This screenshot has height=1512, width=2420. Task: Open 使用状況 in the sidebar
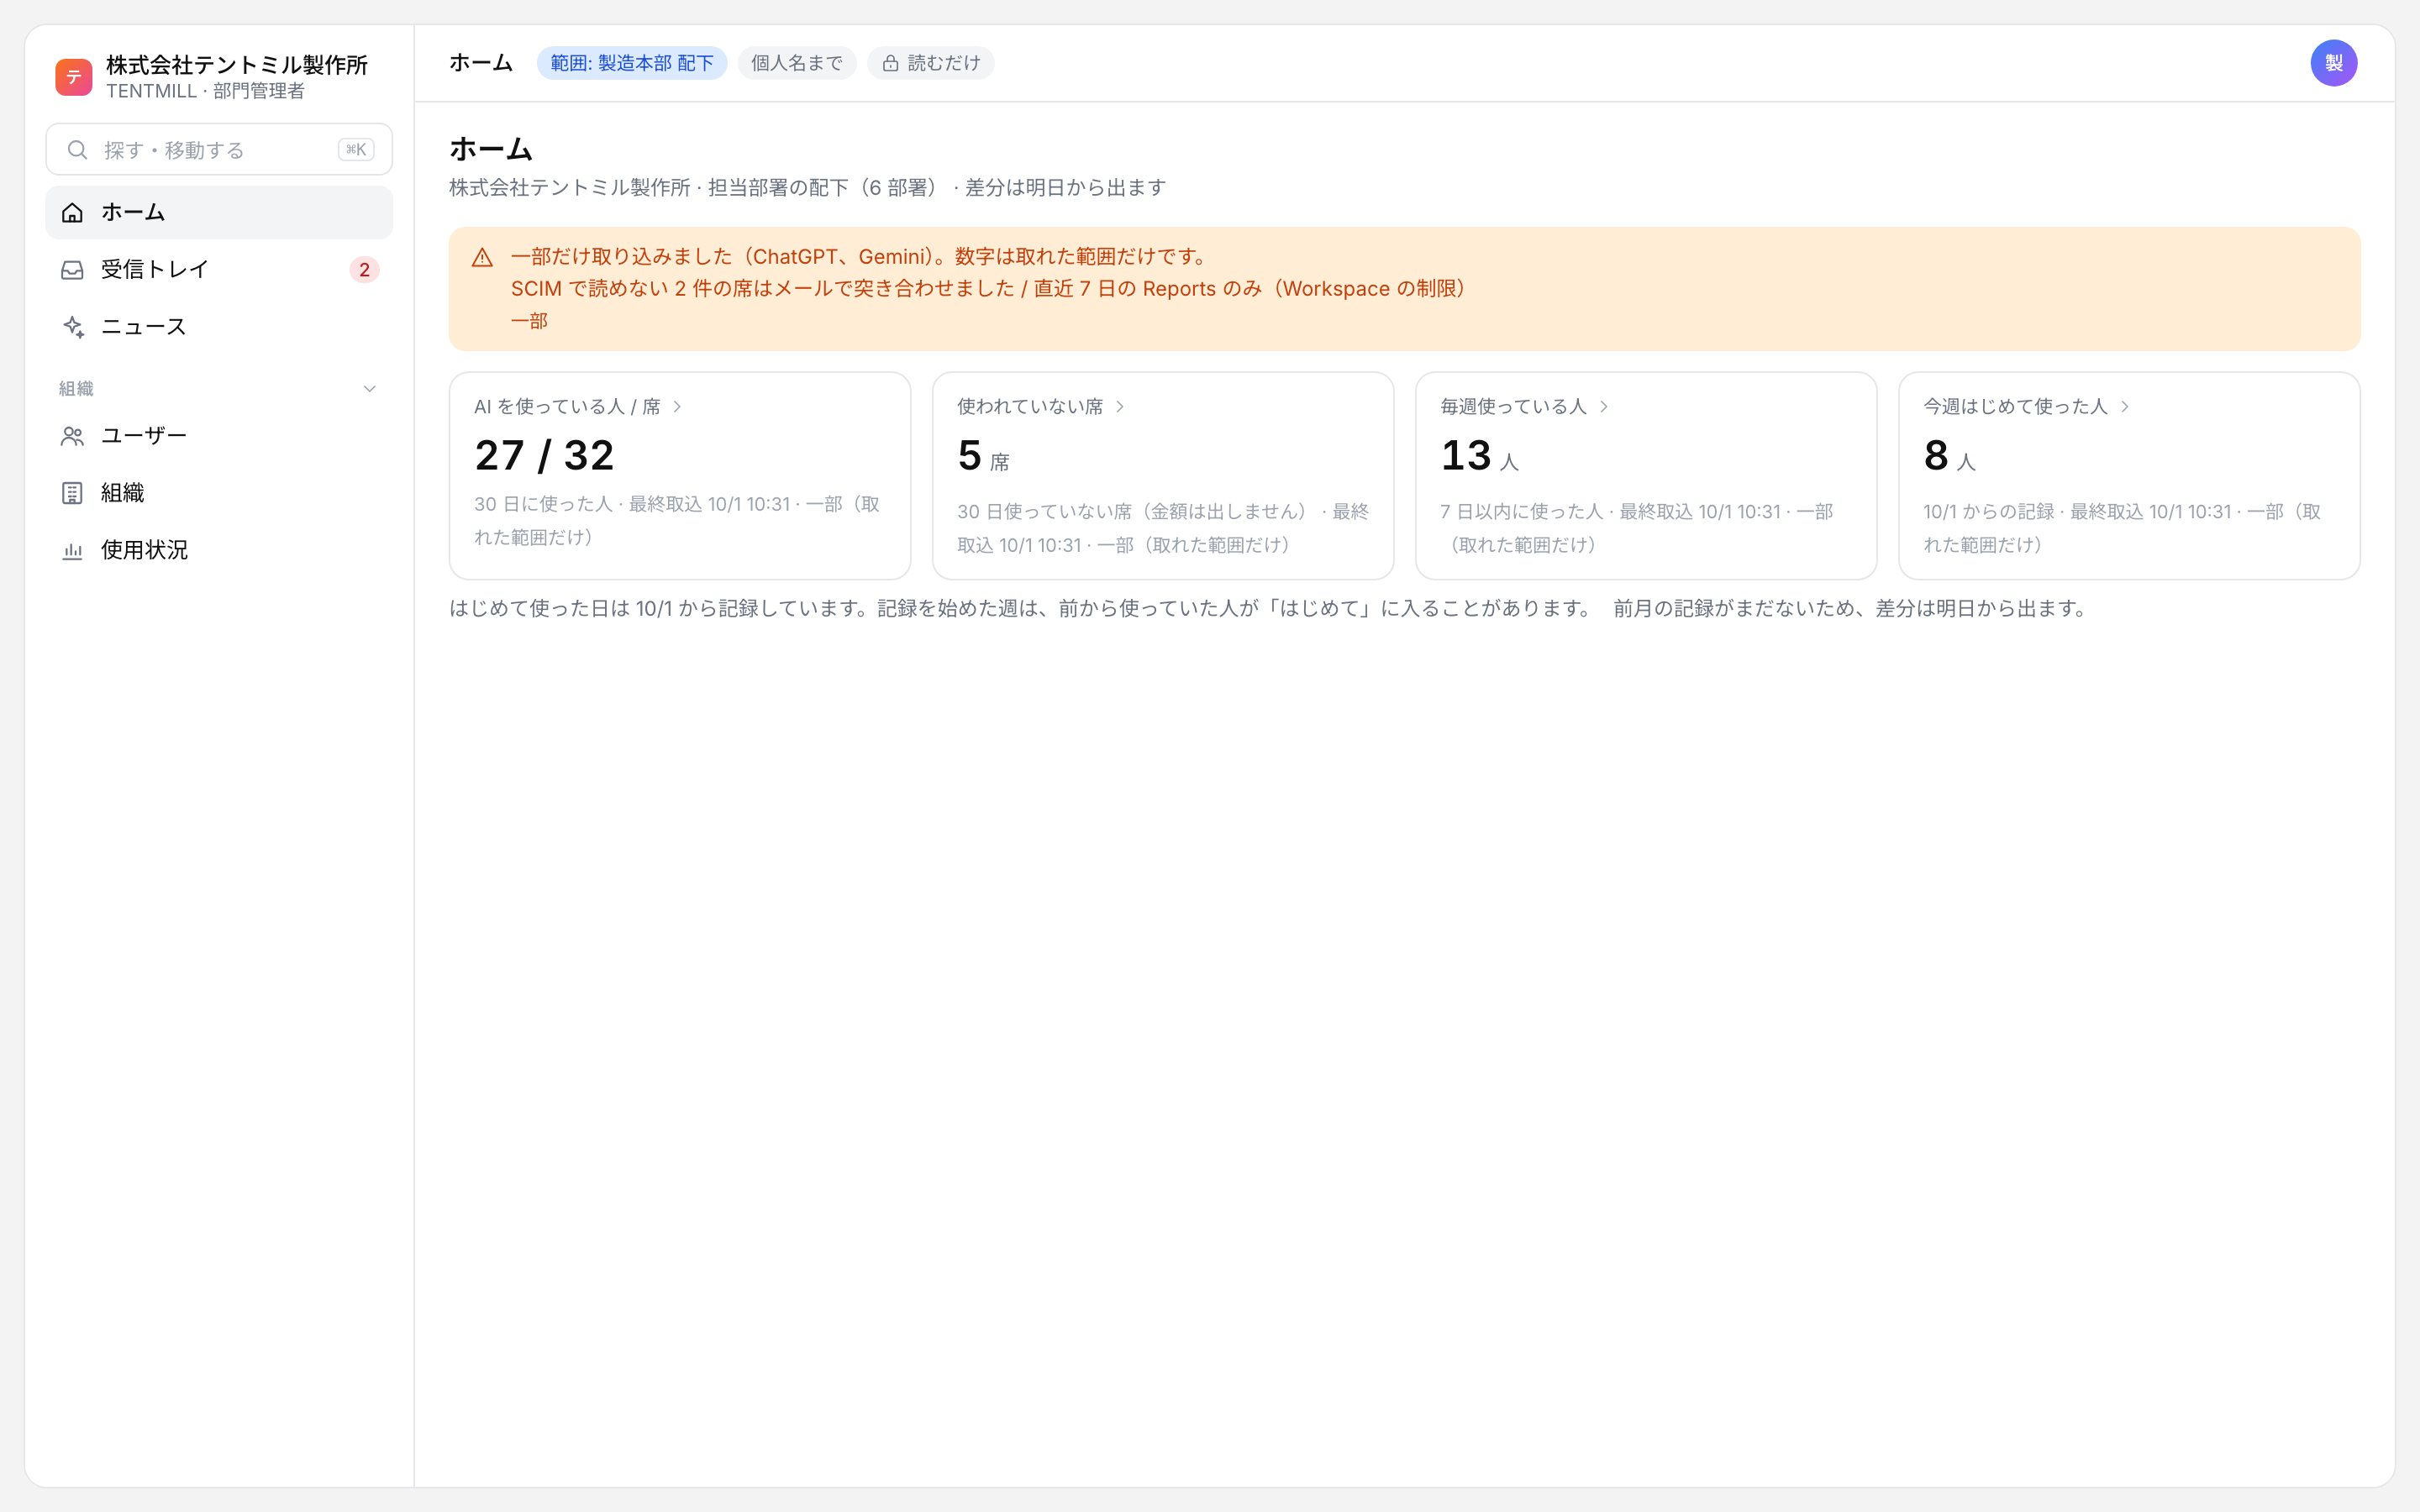coord(219,550)
